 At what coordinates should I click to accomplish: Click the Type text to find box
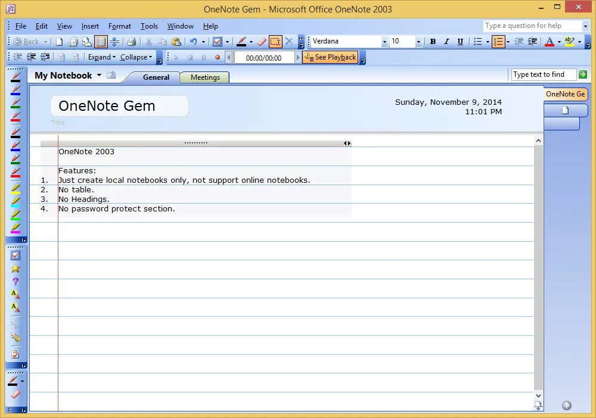point(544,74)
